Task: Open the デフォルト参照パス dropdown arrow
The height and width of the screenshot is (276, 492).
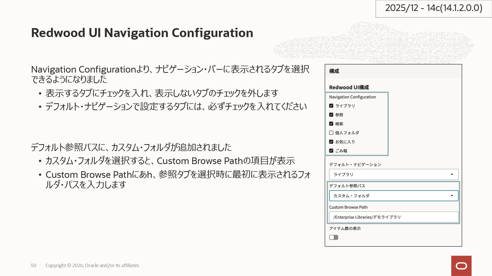Action: pyautogui.click(x=452, y=196)
